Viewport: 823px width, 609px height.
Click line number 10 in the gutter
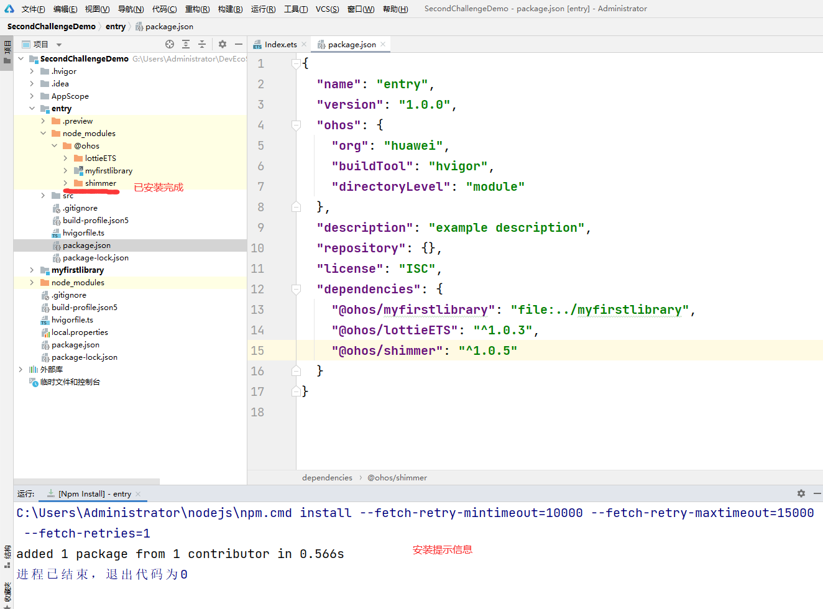[x=257, y=248]
